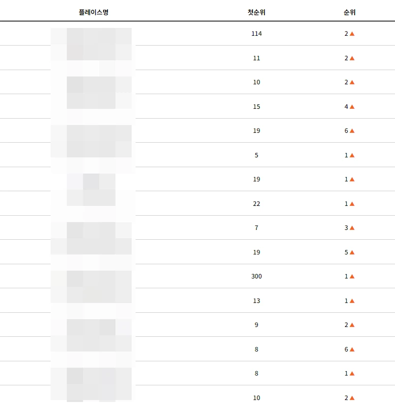
Task: Select the first rank cell showing 300
Action: pyautogui.click(x=256, y=277)
